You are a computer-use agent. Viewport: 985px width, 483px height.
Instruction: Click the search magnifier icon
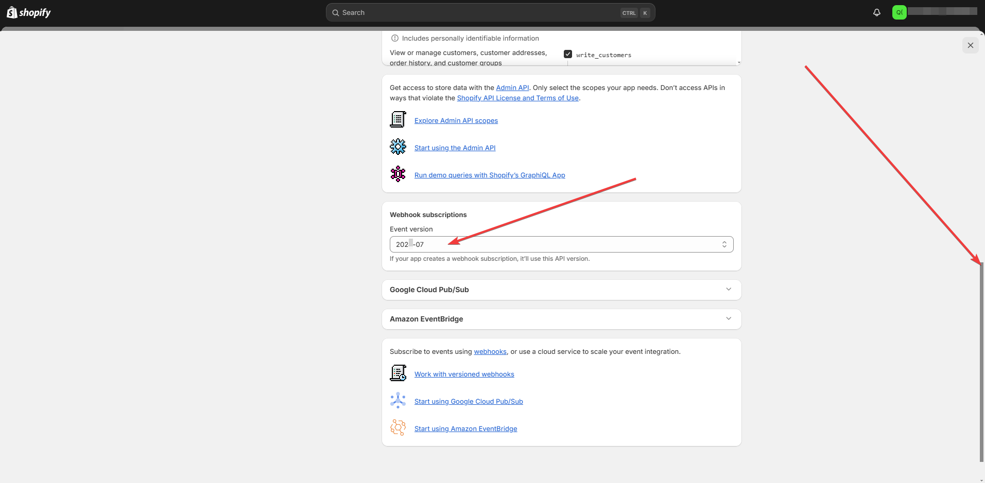(x=336, y=12)
